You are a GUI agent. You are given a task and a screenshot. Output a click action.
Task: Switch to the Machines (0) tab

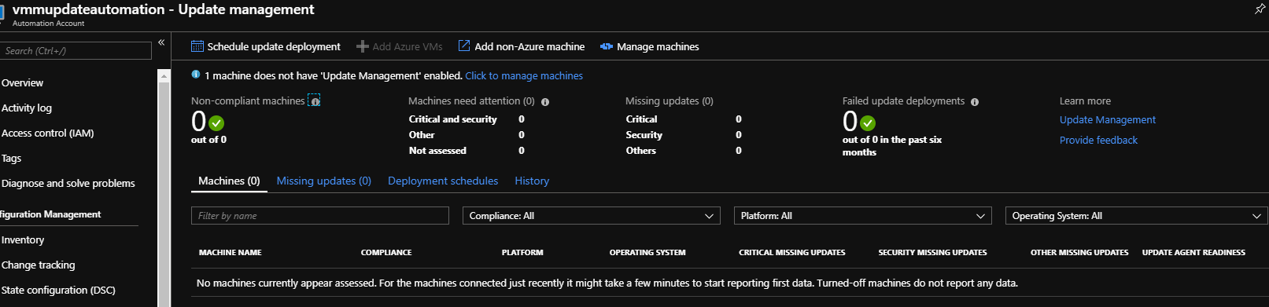point(229,181)
